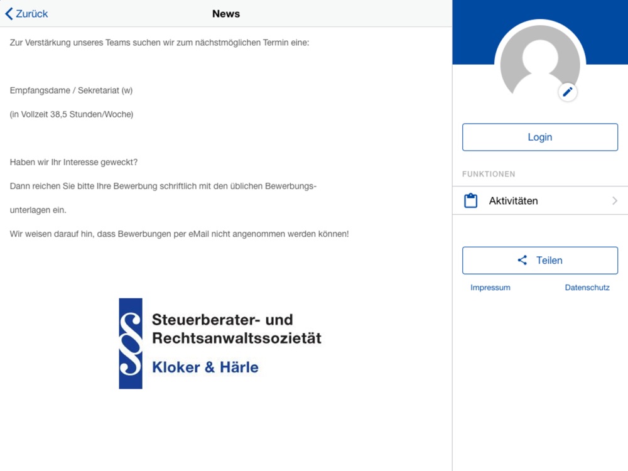Click the text 'unterlagen ein.'
This screenshot has height=471, width=628.
coord(38,210)
